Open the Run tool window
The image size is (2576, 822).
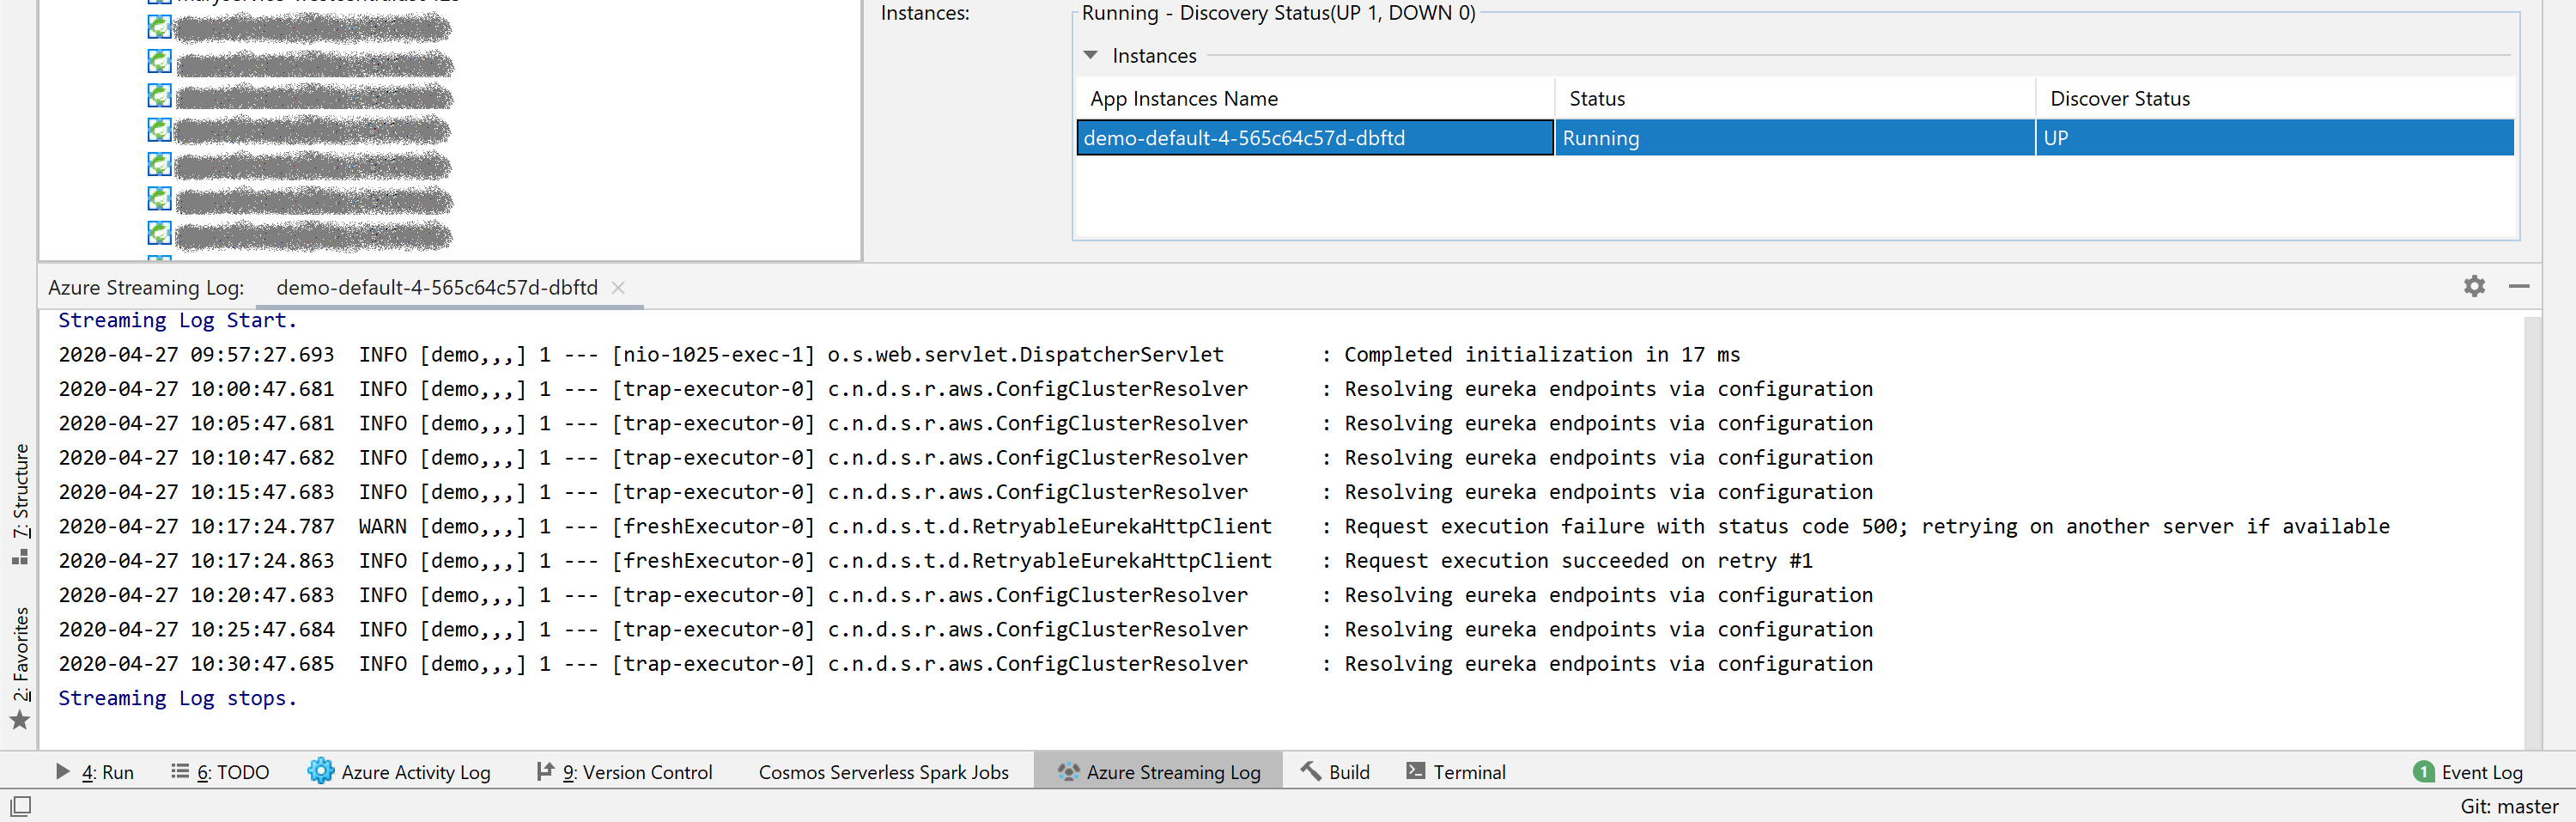(94, 772)
